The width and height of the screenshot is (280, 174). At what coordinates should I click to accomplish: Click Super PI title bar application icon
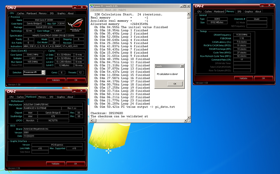pyautogui.click(x=92, y=6)
